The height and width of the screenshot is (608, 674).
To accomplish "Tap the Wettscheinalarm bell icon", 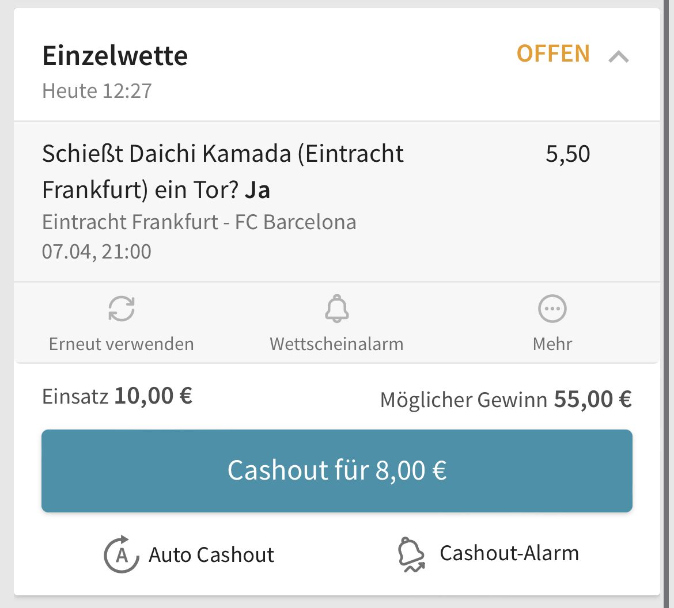I will point(337,309).
